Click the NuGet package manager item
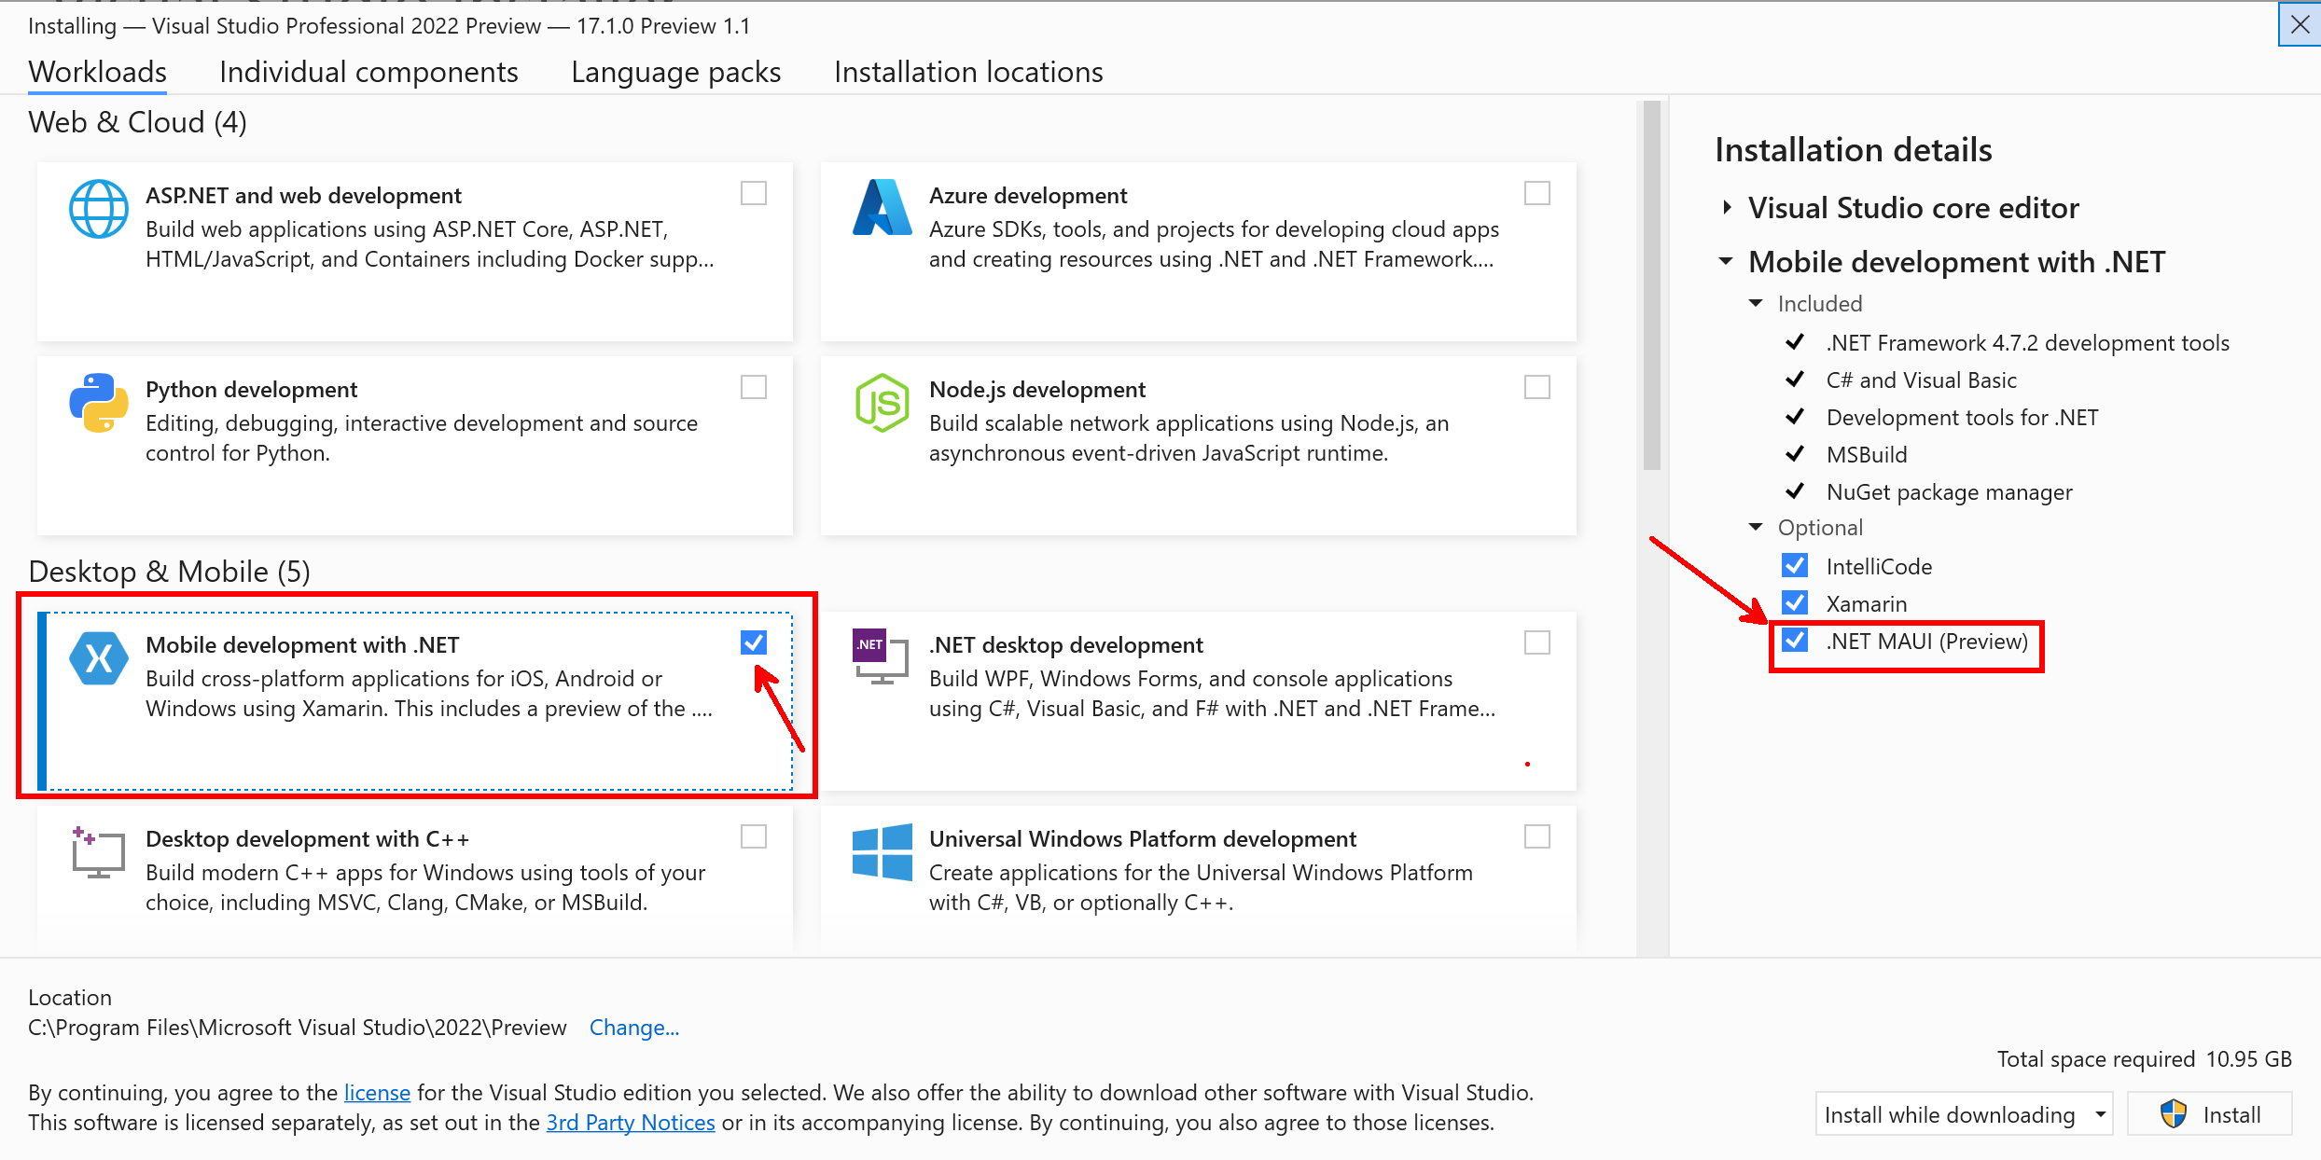The image size is (2321, 1160). [1950, 491]
